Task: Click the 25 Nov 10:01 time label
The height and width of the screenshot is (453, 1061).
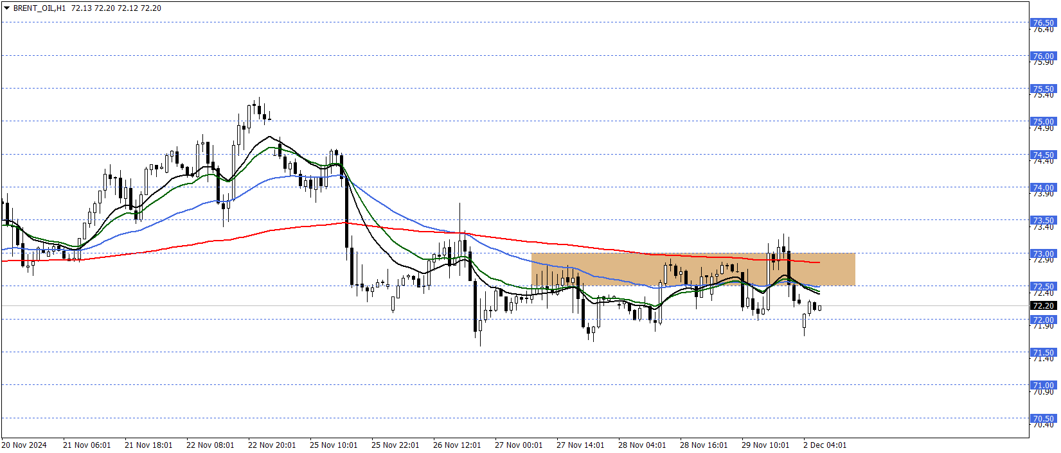Action: pos(334,445)
